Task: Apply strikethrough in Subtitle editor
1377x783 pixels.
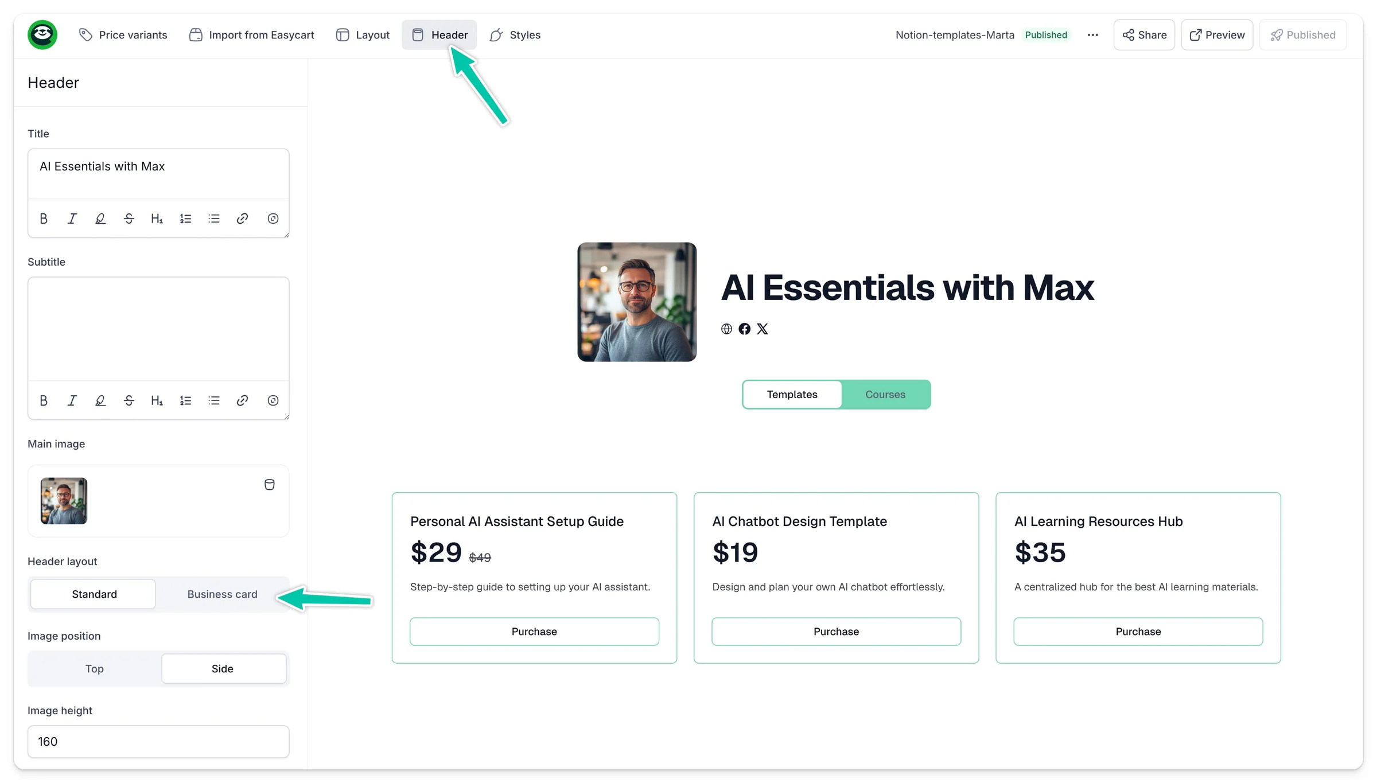Action: (x=129, y=400)
